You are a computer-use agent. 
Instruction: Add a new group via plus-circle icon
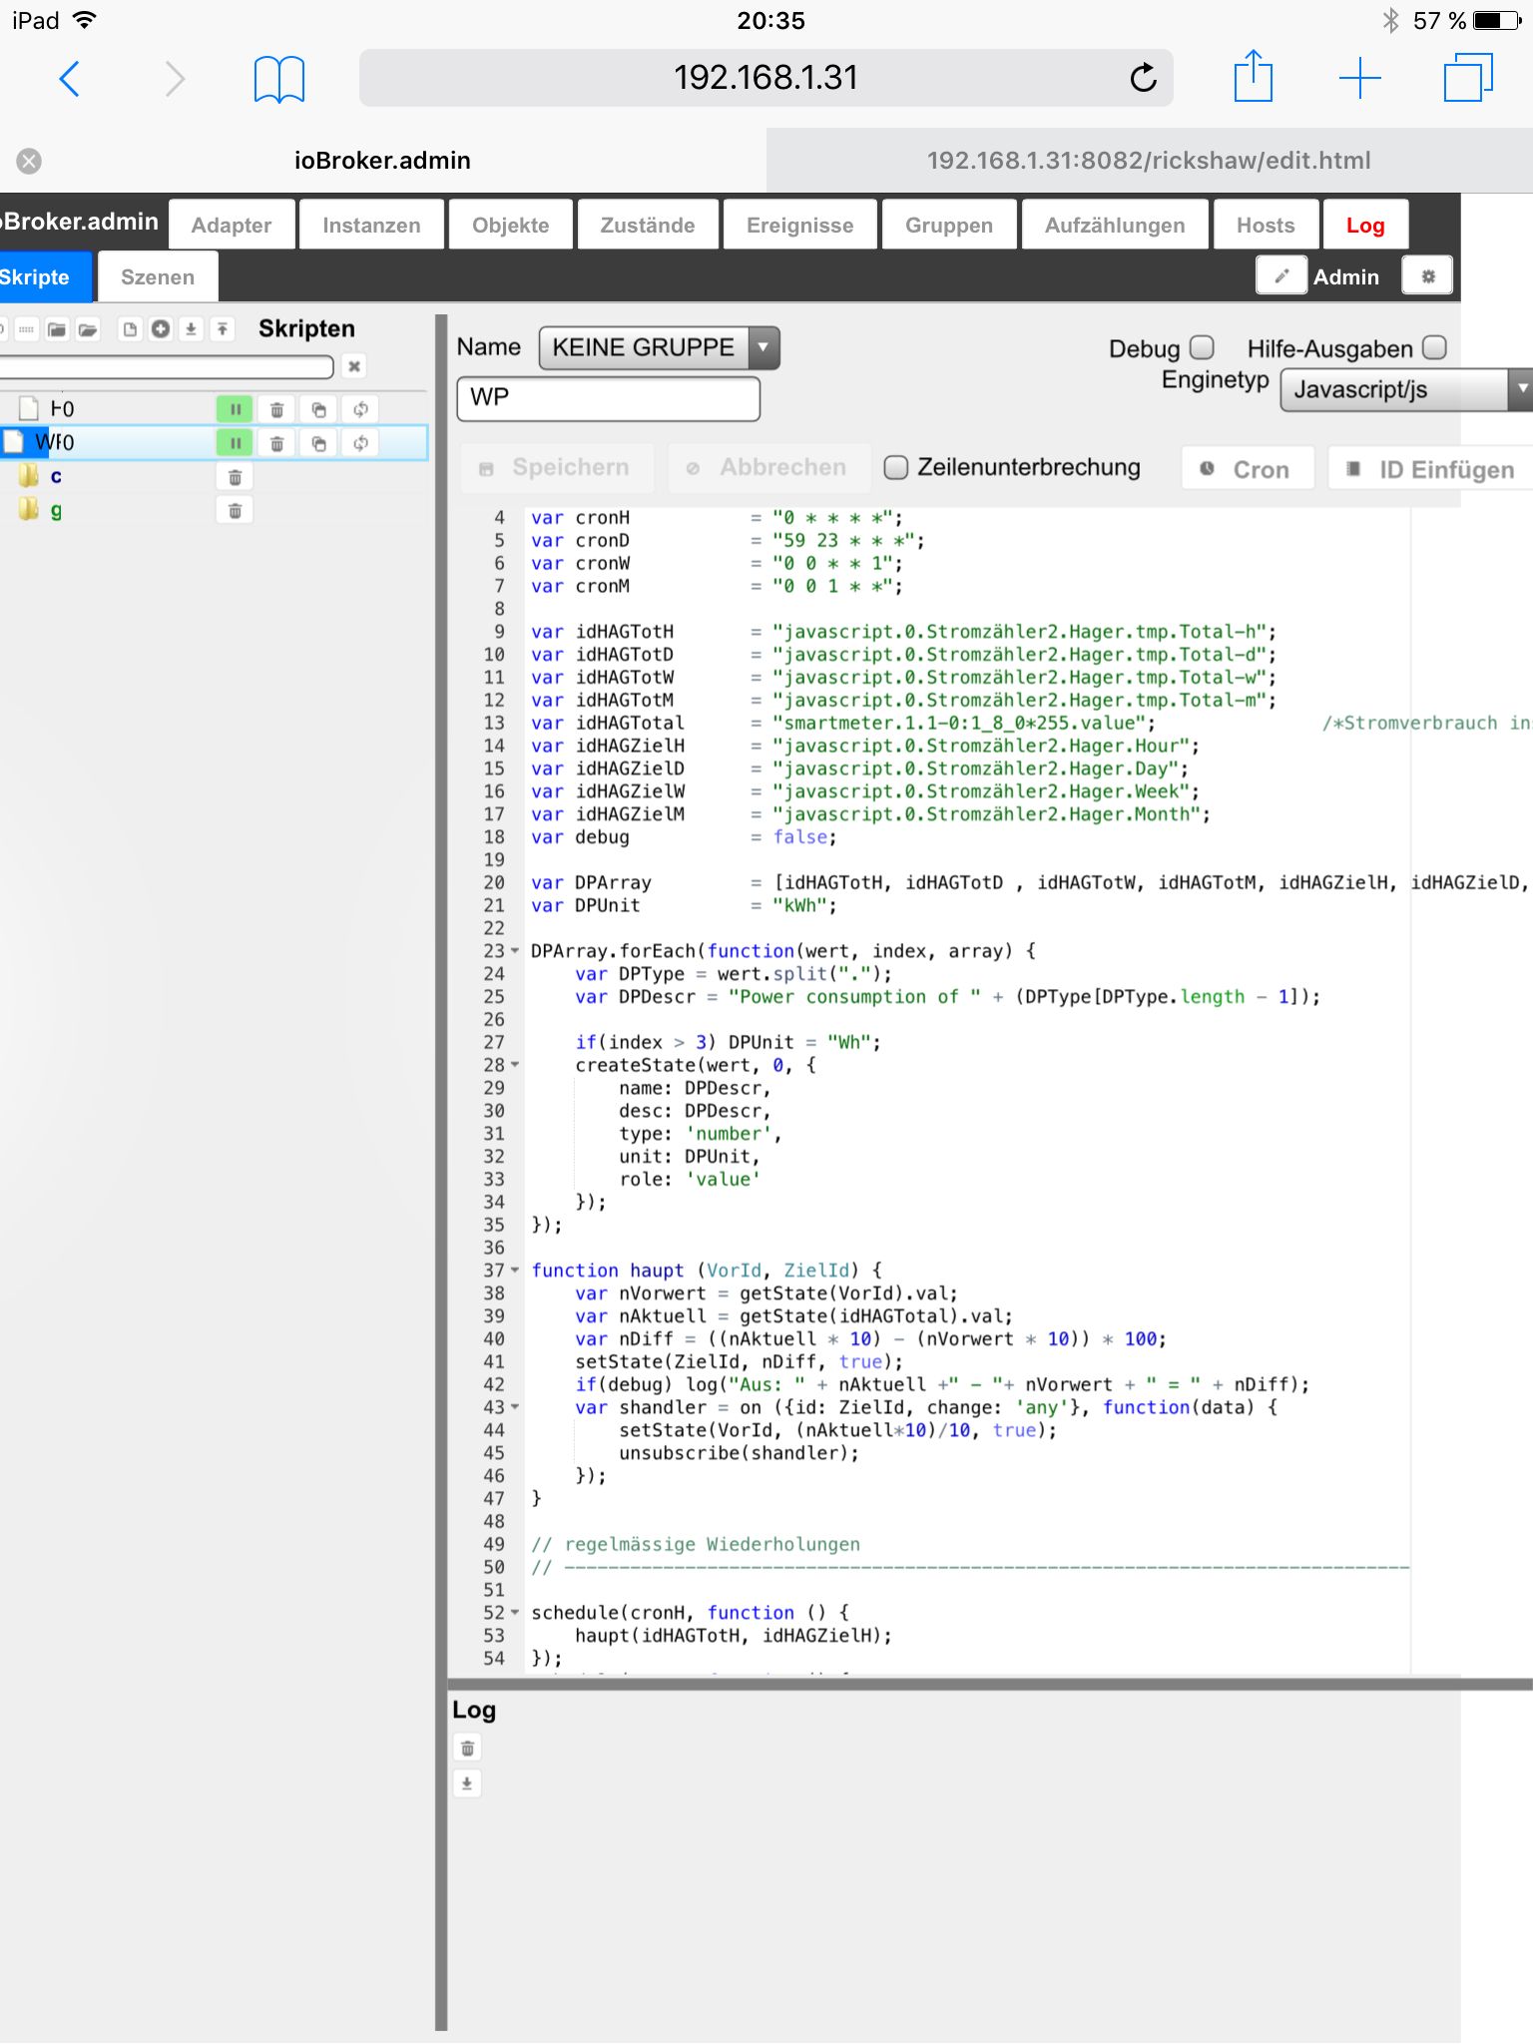pos(161,329)
